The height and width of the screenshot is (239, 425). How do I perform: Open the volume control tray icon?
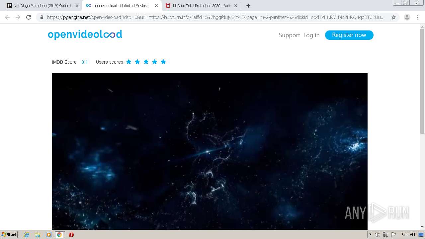pos(377,235)
